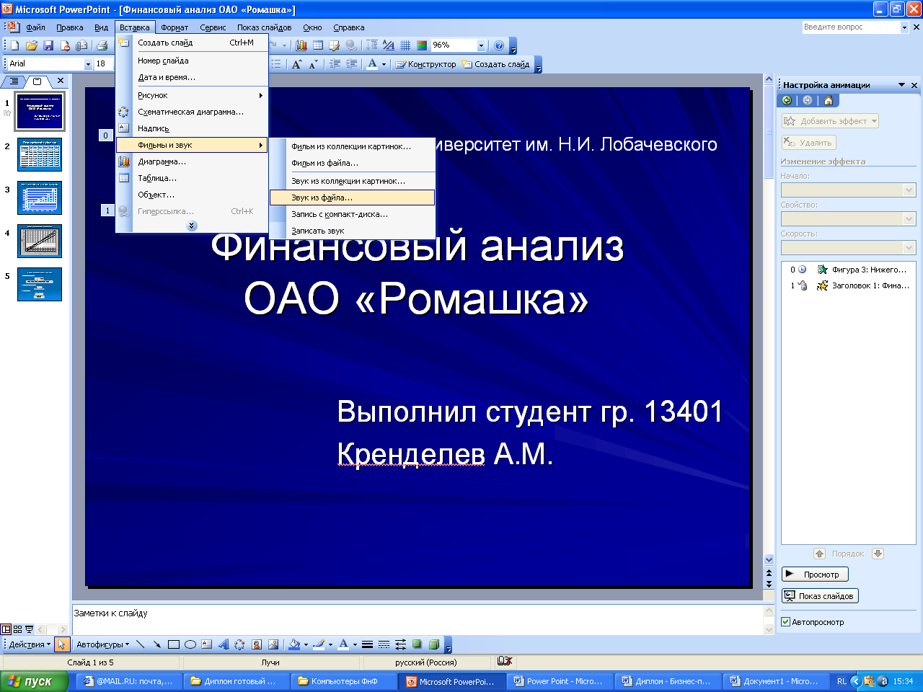Toggle the Автопросмотр checkbox

point(786,622)
